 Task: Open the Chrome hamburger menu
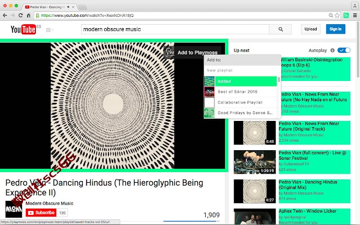click(355, 15)
